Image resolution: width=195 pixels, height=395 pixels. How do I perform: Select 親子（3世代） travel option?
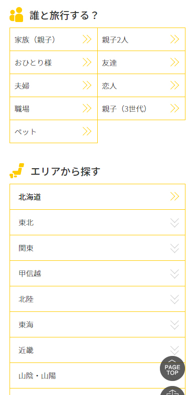pos(141,109)
